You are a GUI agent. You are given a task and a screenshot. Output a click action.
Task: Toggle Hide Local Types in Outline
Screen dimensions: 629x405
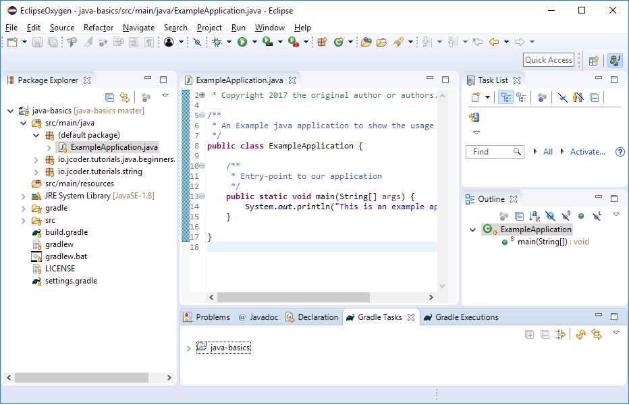point(597,216)
